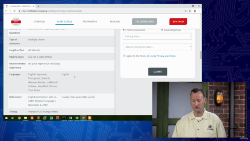Click the zoom magnifier icon in address bar

(186, 11)
